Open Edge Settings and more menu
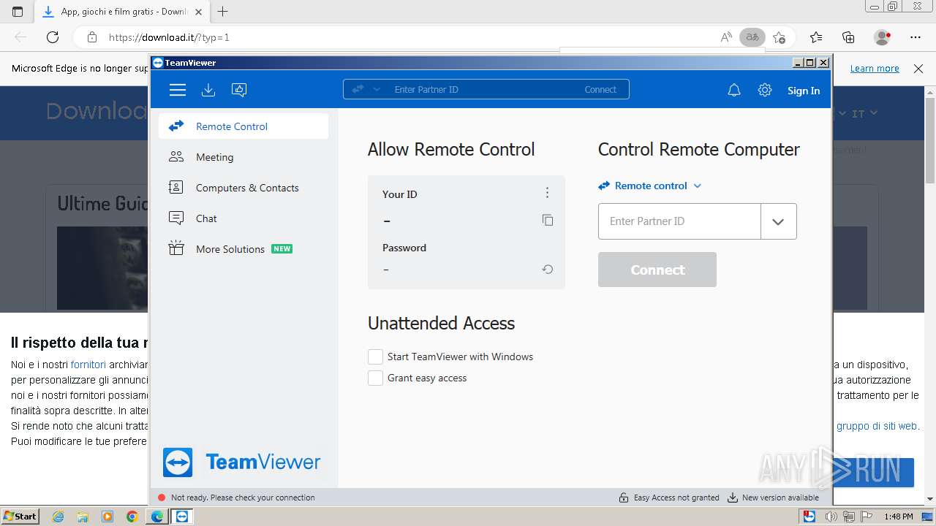This screenshot has width=936, height=526. coord(916,37)
